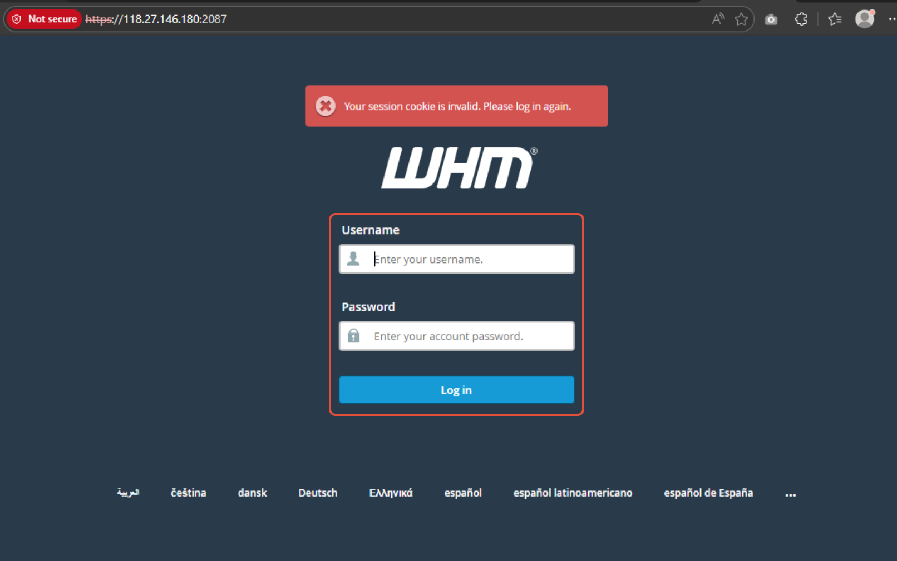Screen dimensions: 897x561
Task: Click the session cookie invalid message
Action: 457,106
